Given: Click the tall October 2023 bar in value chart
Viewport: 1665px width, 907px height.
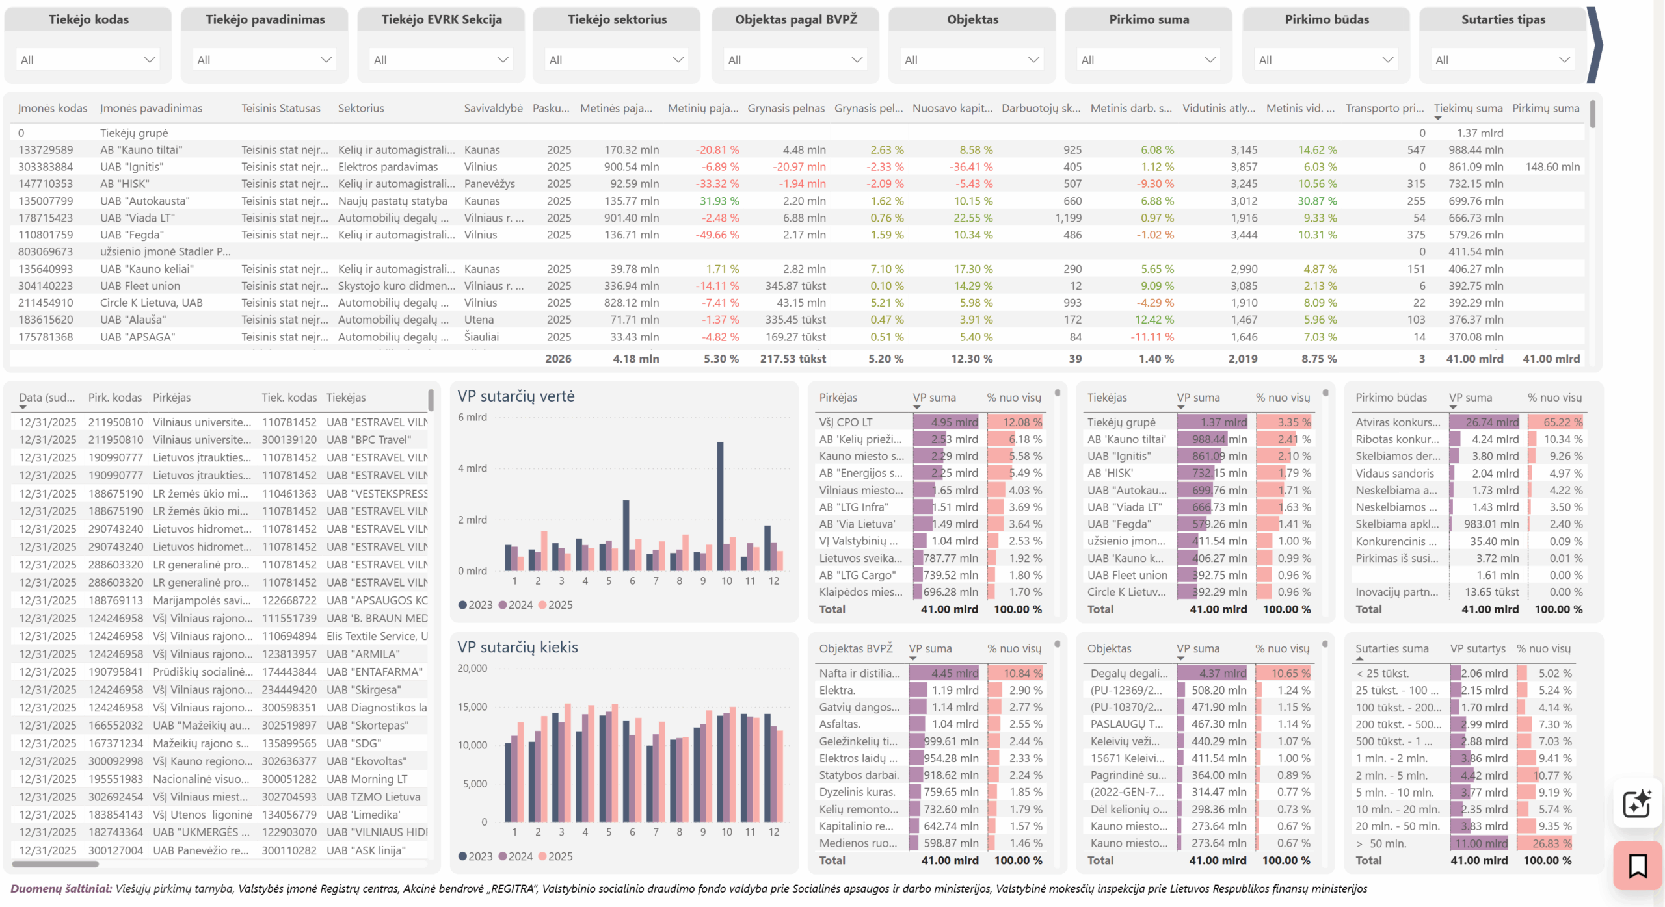Looking at the screenshot, I should [x=720, y=506].
